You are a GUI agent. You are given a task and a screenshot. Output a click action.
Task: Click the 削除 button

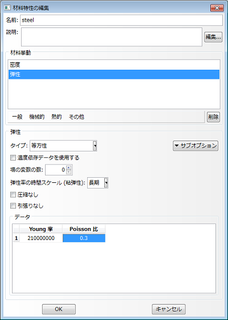coord(213,117)
